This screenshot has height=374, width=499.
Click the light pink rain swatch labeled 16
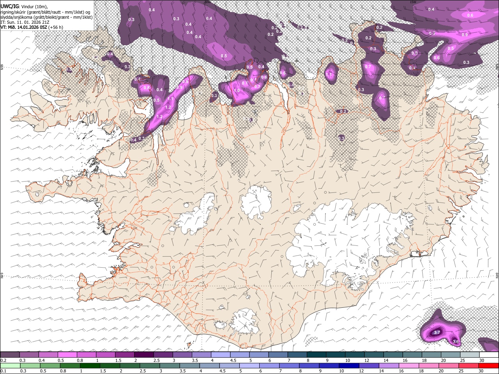coord(409,365)
